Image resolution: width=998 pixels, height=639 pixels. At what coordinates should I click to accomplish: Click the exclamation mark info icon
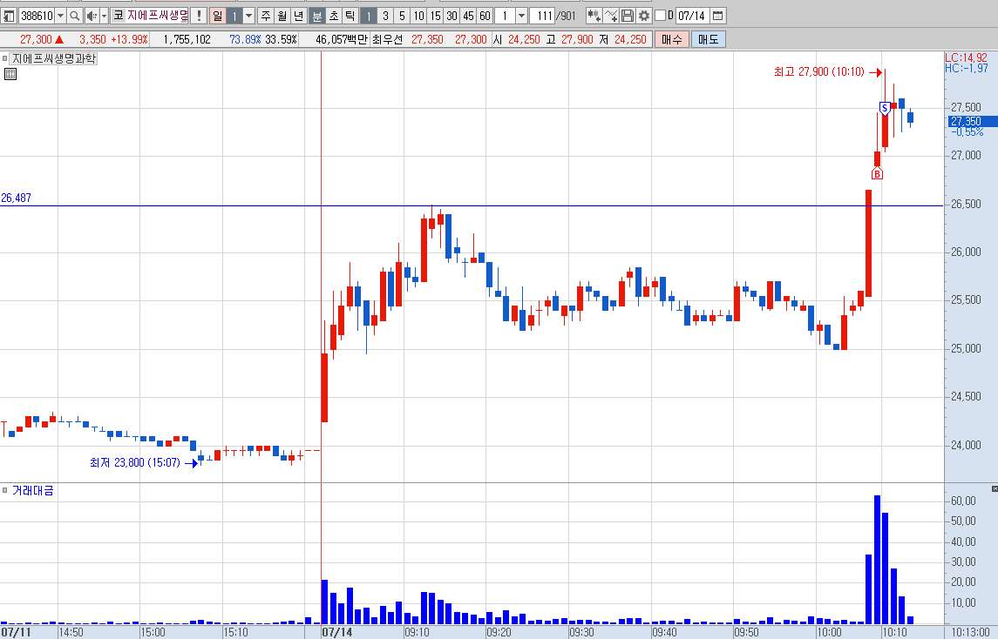pyautogui.click(x=199, y=16)
